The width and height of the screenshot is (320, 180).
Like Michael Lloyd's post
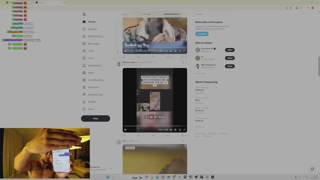coord(153,135)
